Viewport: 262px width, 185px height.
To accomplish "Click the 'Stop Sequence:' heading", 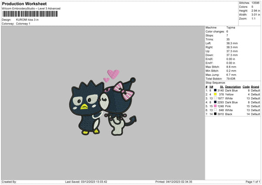I will (x=216, y=83).
